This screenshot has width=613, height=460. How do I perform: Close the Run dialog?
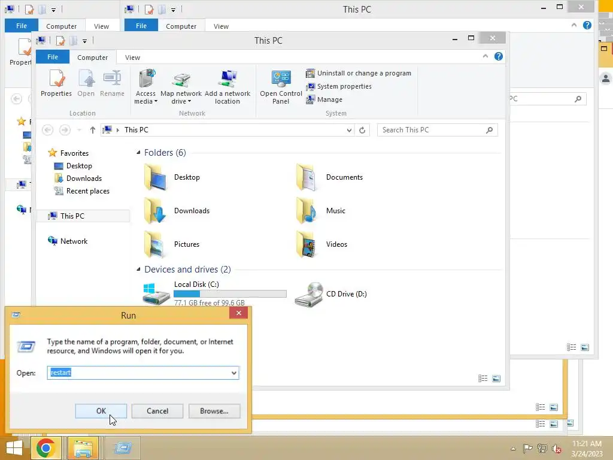tap(238, 313)
